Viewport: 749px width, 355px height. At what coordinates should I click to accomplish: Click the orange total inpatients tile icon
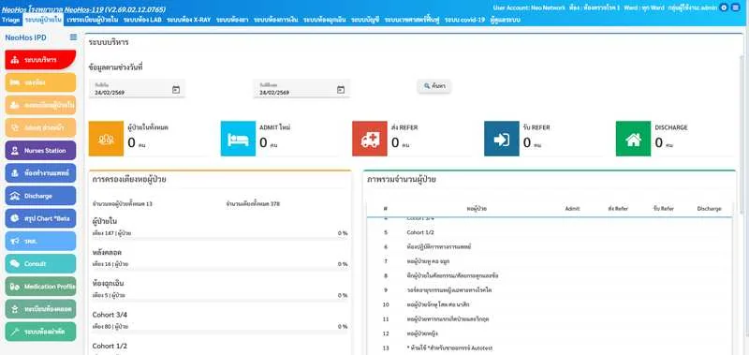106,139
